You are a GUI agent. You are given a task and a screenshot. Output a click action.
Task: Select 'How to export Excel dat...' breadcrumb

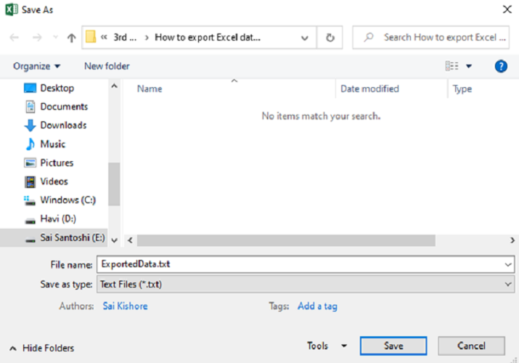(208, 38)
